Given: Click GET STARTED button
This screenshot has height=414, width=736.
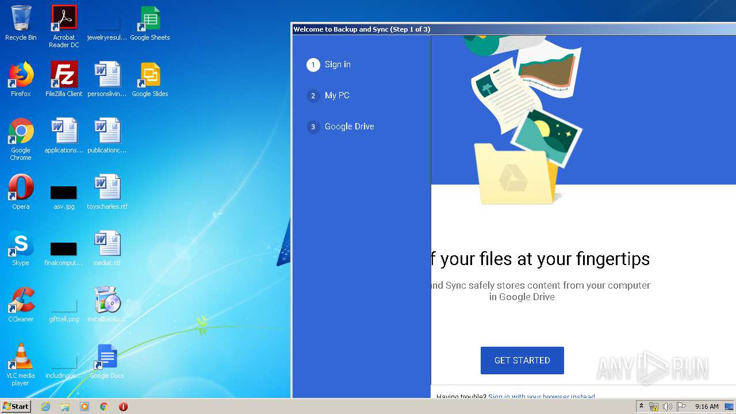Looking at the screenshot, I should point(522,361).
